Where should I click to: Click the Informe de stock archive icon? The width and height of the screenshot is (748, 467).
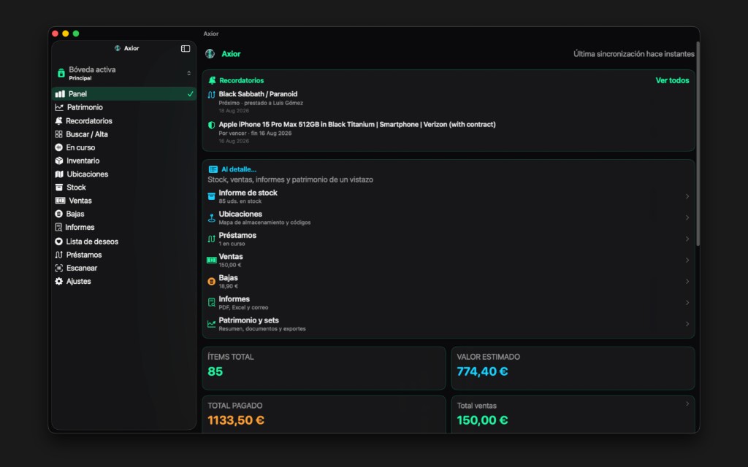pos(211,196)
